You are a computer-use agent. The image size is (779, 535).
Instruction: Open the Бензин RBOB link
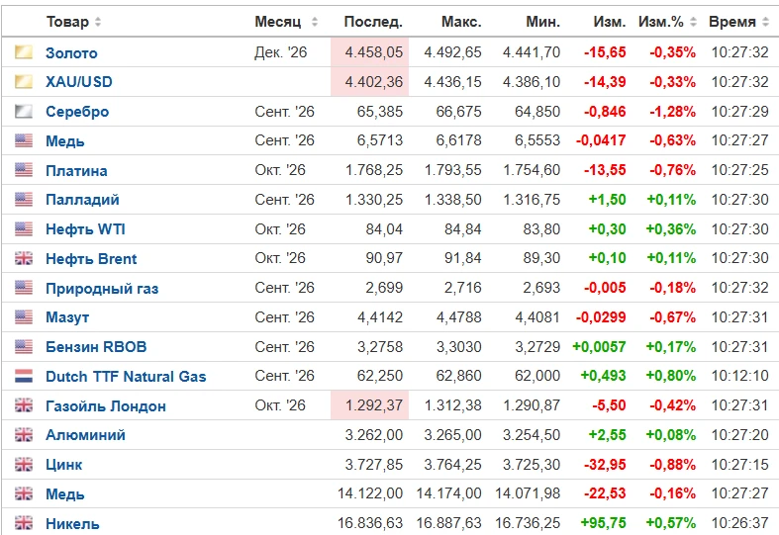pos(96,347)
